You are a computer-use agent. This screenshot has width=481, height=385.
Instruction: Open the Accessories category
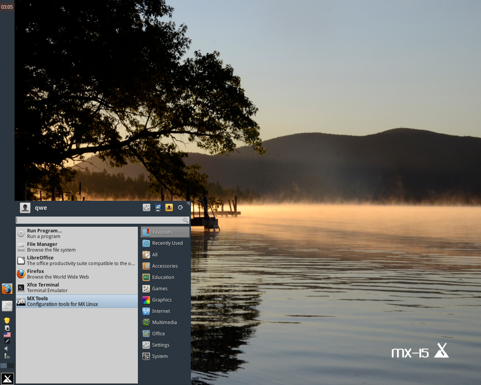165,266
